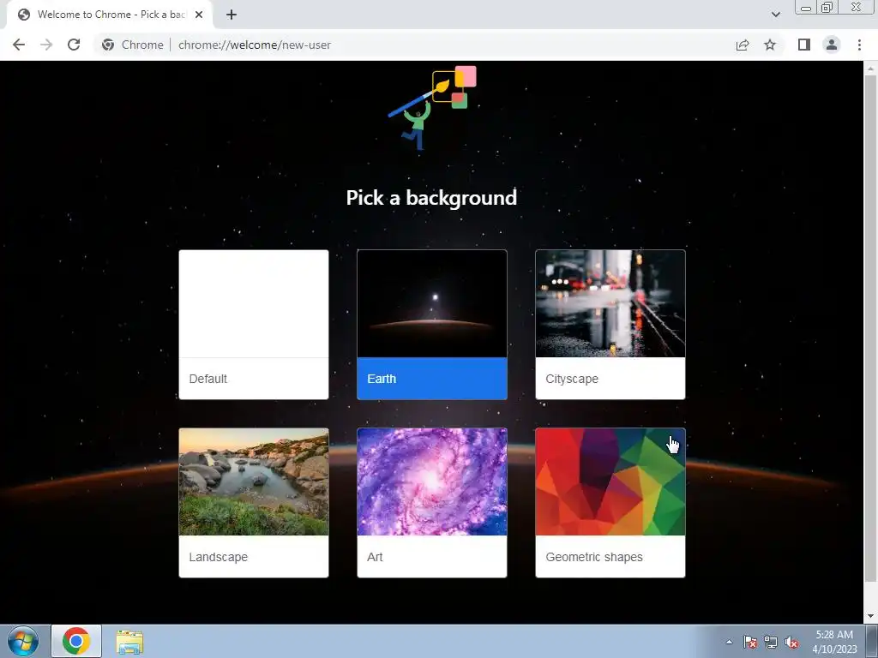The image size is (878, 658).
Task: Choose the Landscape background card
Action: point(254,502)
